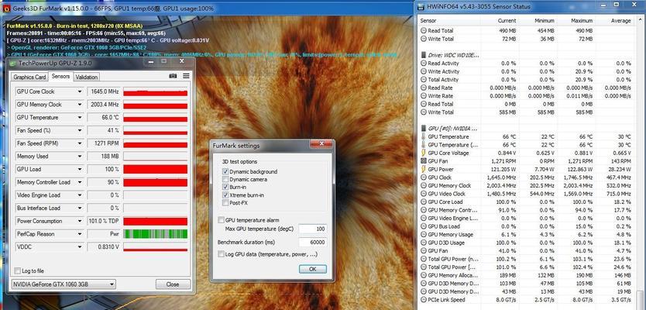The image size is (646, 310).
Task: Click the Close button in GPU-Z
Action: (173, 284)
